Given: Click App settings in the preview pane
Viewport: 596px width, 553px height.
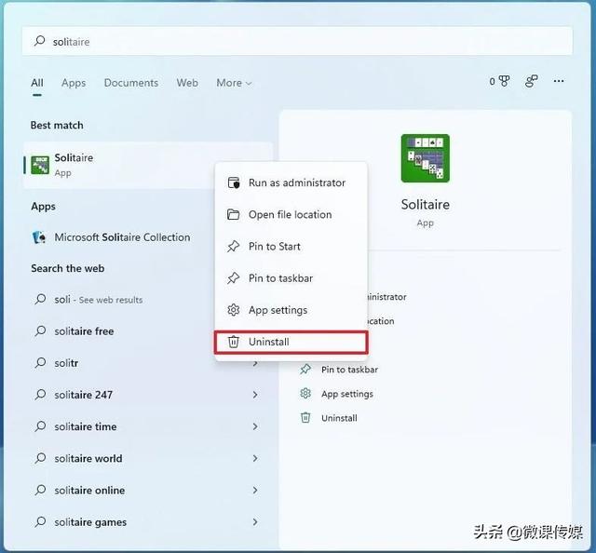Looking at the screenshot, I should pos(347,394).
